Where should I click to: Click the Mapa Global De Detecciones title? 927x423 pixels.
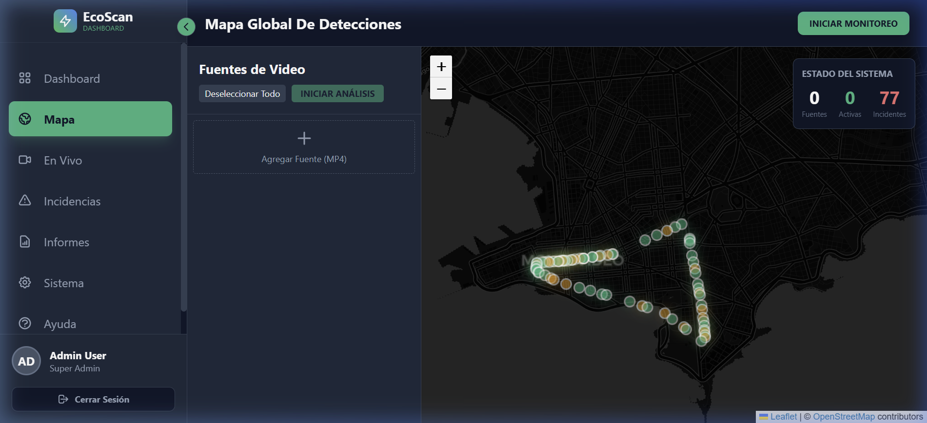[303, 24]
